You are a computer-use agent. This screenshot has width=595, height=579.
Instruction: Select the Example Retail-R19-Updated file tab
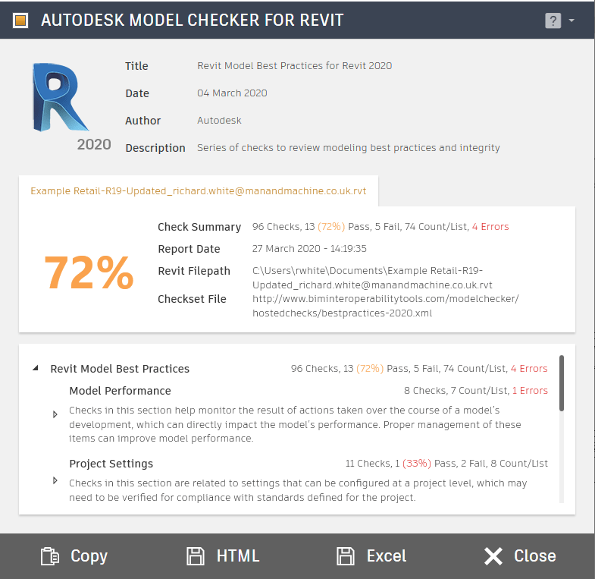pos(198,190)
